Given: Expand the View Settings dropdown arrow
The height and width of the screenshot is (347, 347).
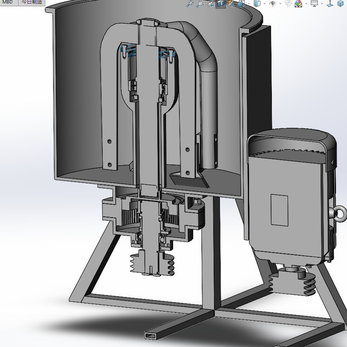Looking at the screenshot, I should pos(322,4).
